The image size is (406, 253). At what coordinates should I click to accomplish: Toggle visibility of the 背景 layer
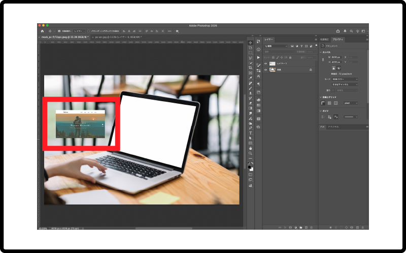pyautogui.click(x=265, y=70)
